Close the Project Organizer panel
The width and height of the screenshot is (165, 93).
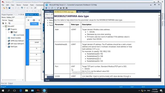23,14
